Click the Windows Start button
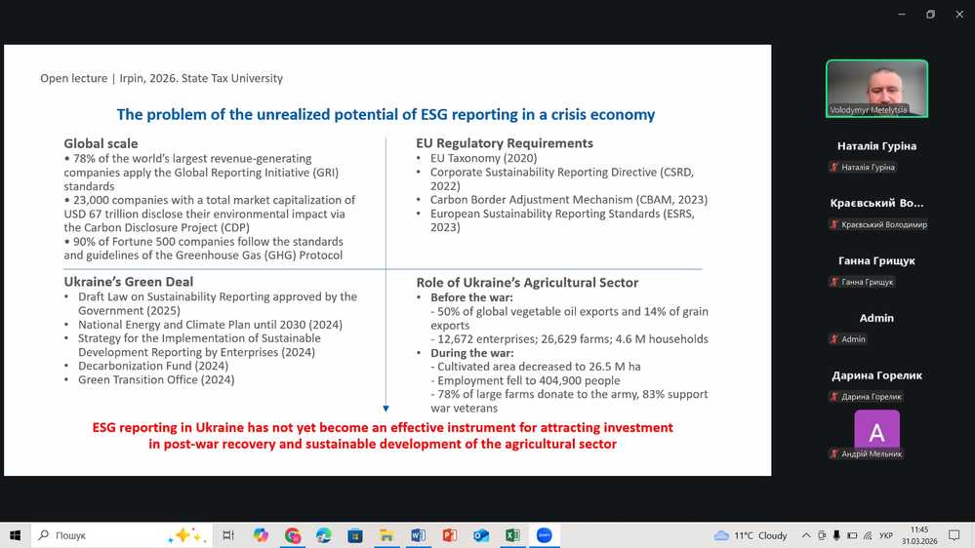This screenshot has height=548, width=975. tap(16, 535)
